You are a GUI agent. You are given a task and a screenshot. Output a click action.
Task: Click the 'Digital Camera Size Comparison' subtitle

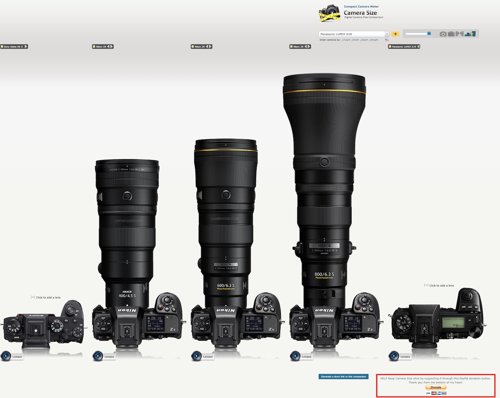(x=364, y=17)
